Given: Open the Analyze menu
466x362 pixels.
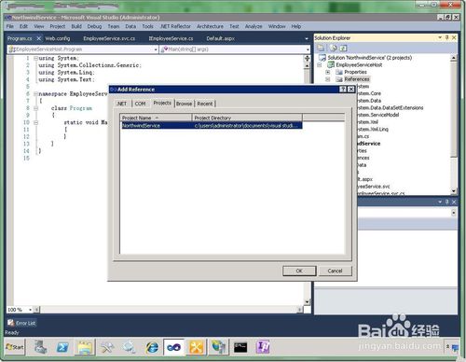Looking at the screenshot, I should click(x=254, y=26).
